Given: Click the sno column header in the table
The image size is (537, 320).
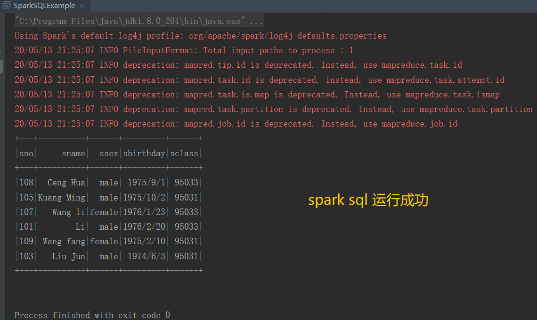Looking at the screenshot, I should [26, 153].
